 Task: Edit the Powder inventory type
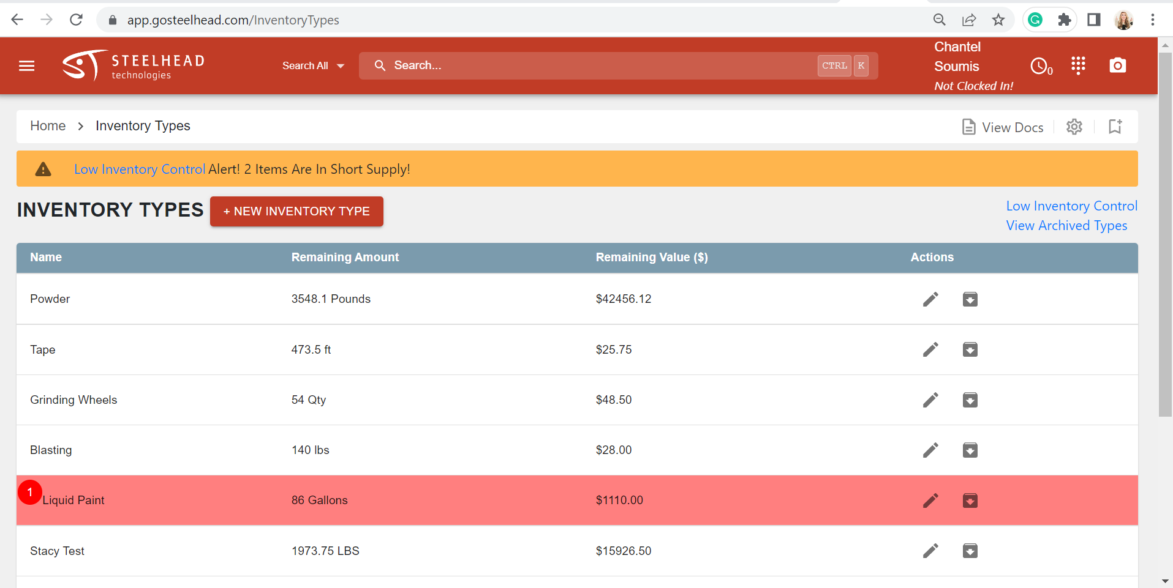coord(930,299)
